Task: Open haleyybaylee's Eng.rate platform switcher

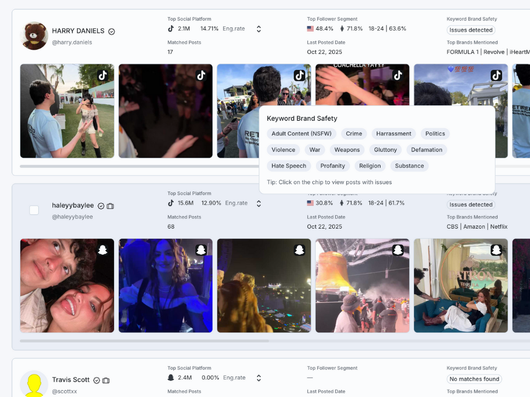Action: pyautogui.click(x=259, y=203)
